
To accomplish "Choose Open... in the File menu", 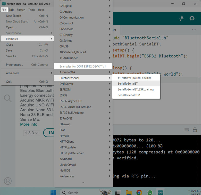I will click(27, 27).
